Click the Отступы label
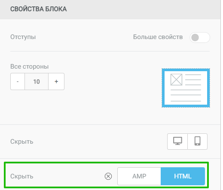223x190 pixels. tap(23, 37)
